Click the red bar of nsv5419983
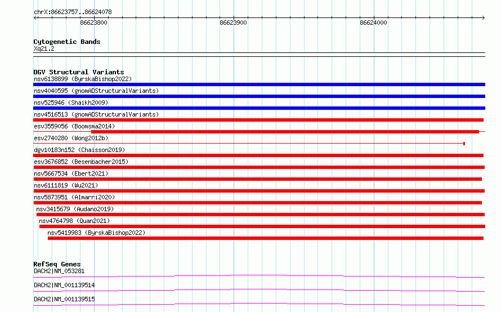The image size is (501, 312). click(x=266, y=238)
